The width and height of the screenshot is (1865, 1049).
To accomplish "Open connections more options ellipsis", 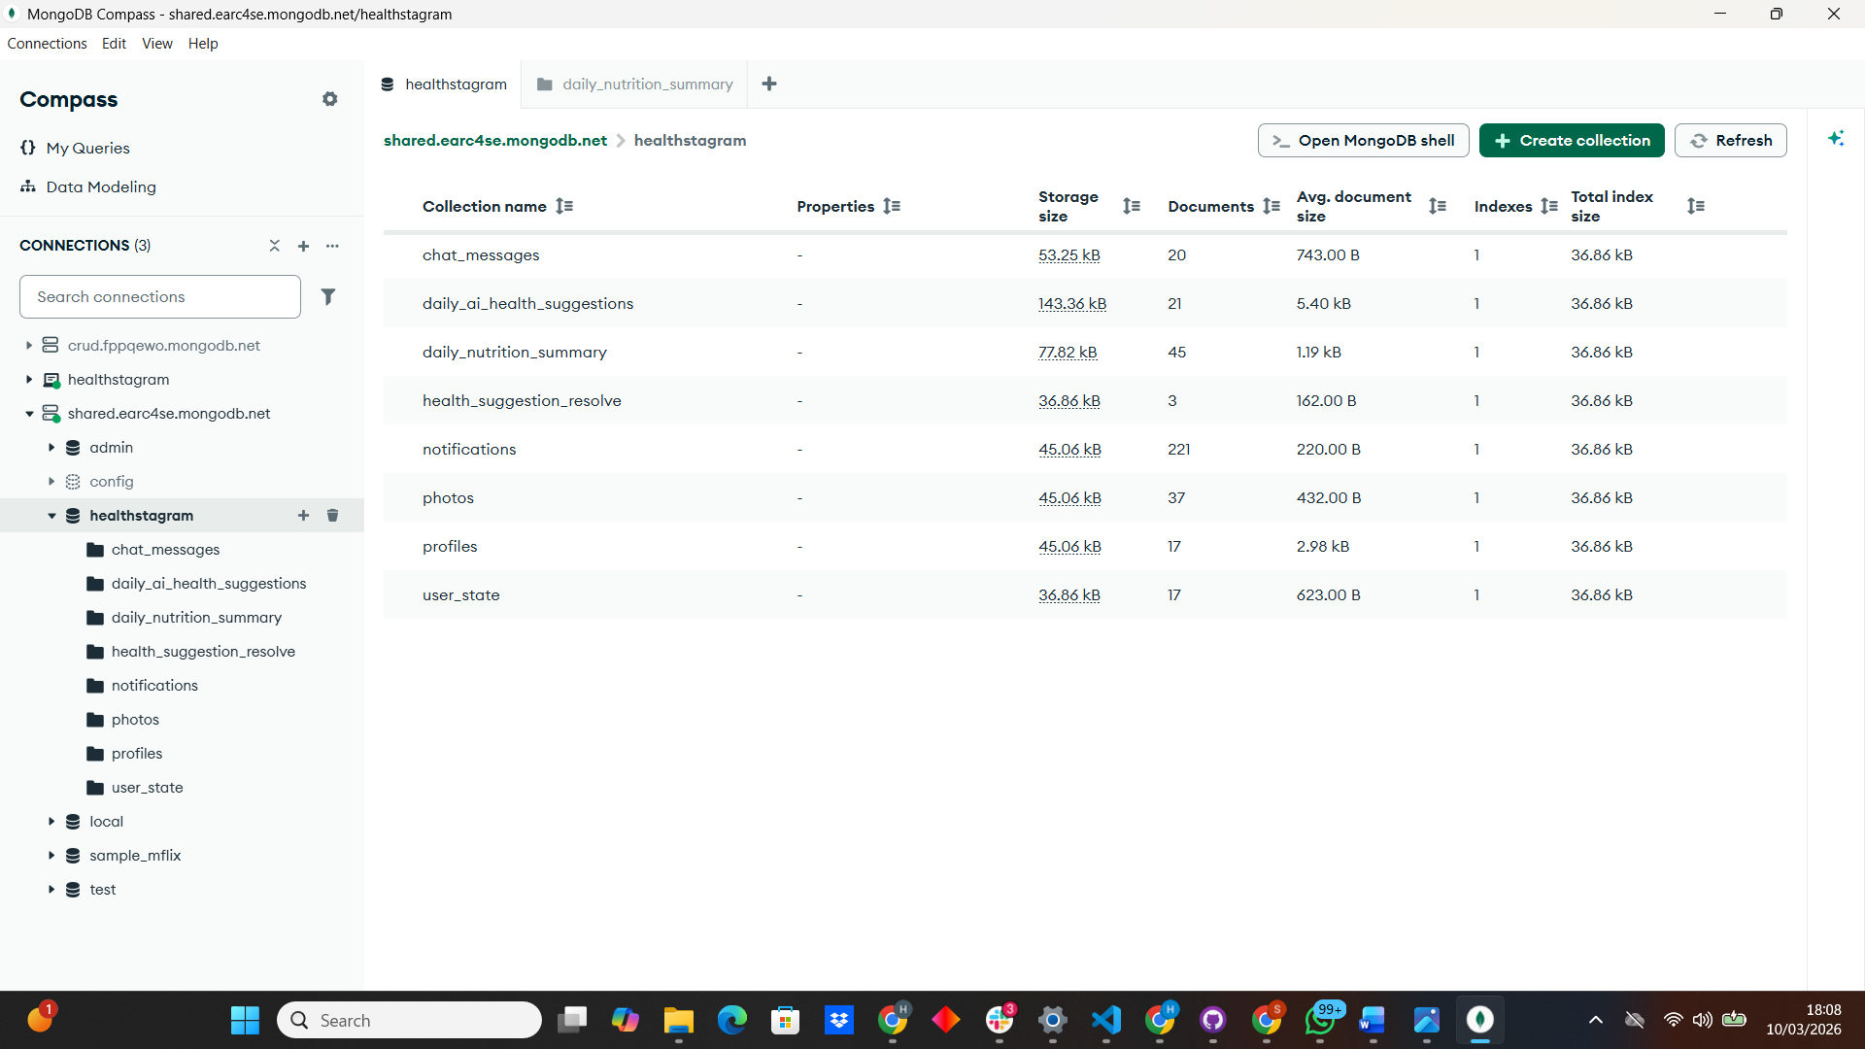I will 332,246.
